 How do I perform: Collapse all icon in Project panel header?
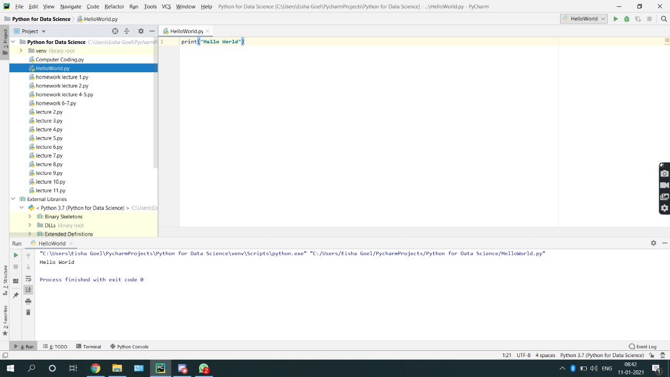click(127, 31)
